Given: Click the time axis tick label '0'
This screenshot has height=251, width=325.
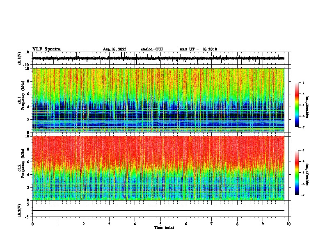Looking at the screenshot, I should point(32,224).
